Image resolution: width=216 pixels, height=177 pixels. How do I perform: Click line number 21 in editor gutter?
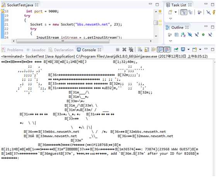click(6, 24)
